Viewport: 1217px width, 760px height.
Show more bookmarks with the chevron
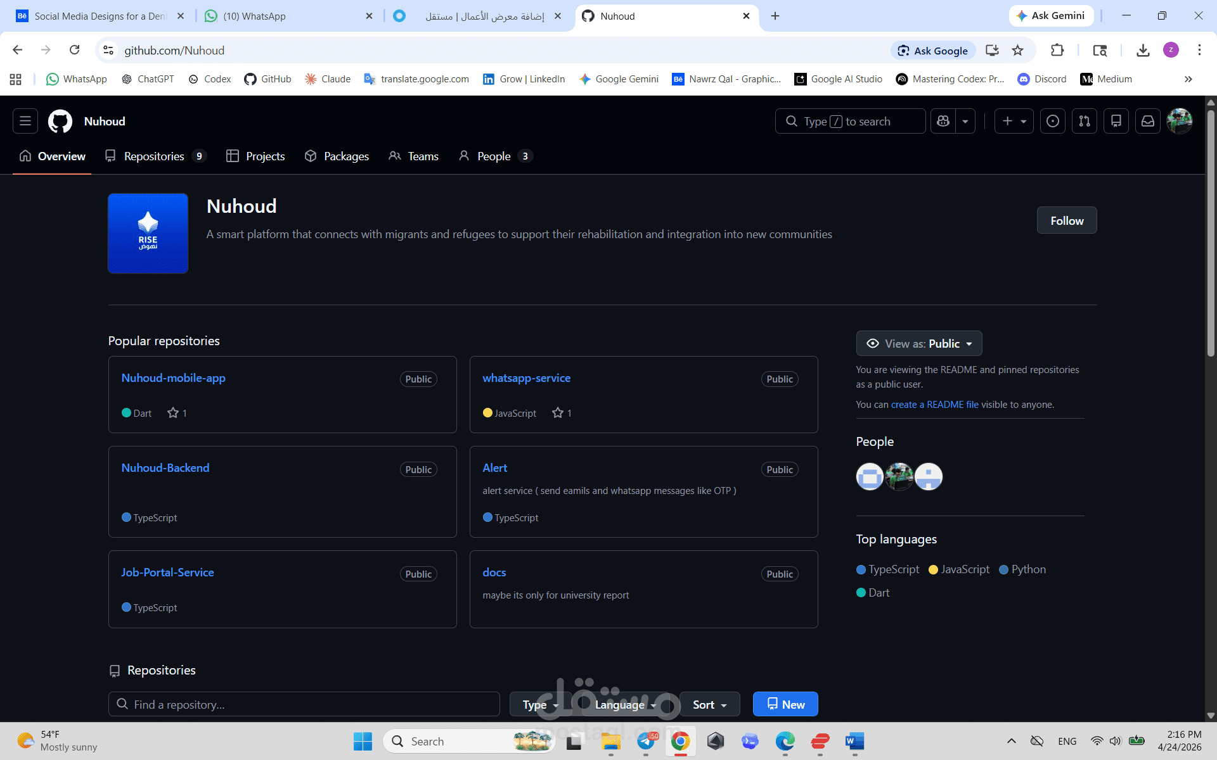point(1188,79)
